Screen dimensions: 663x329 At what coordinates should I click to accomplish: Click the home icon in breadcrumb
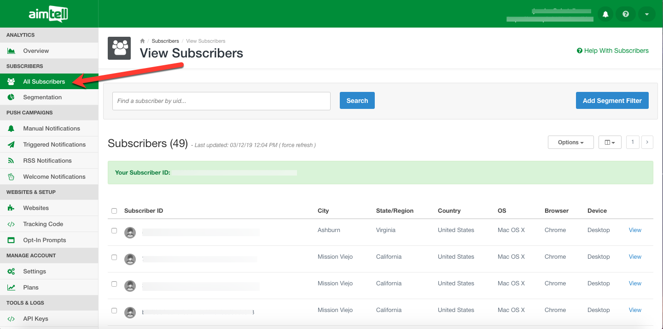143,41
